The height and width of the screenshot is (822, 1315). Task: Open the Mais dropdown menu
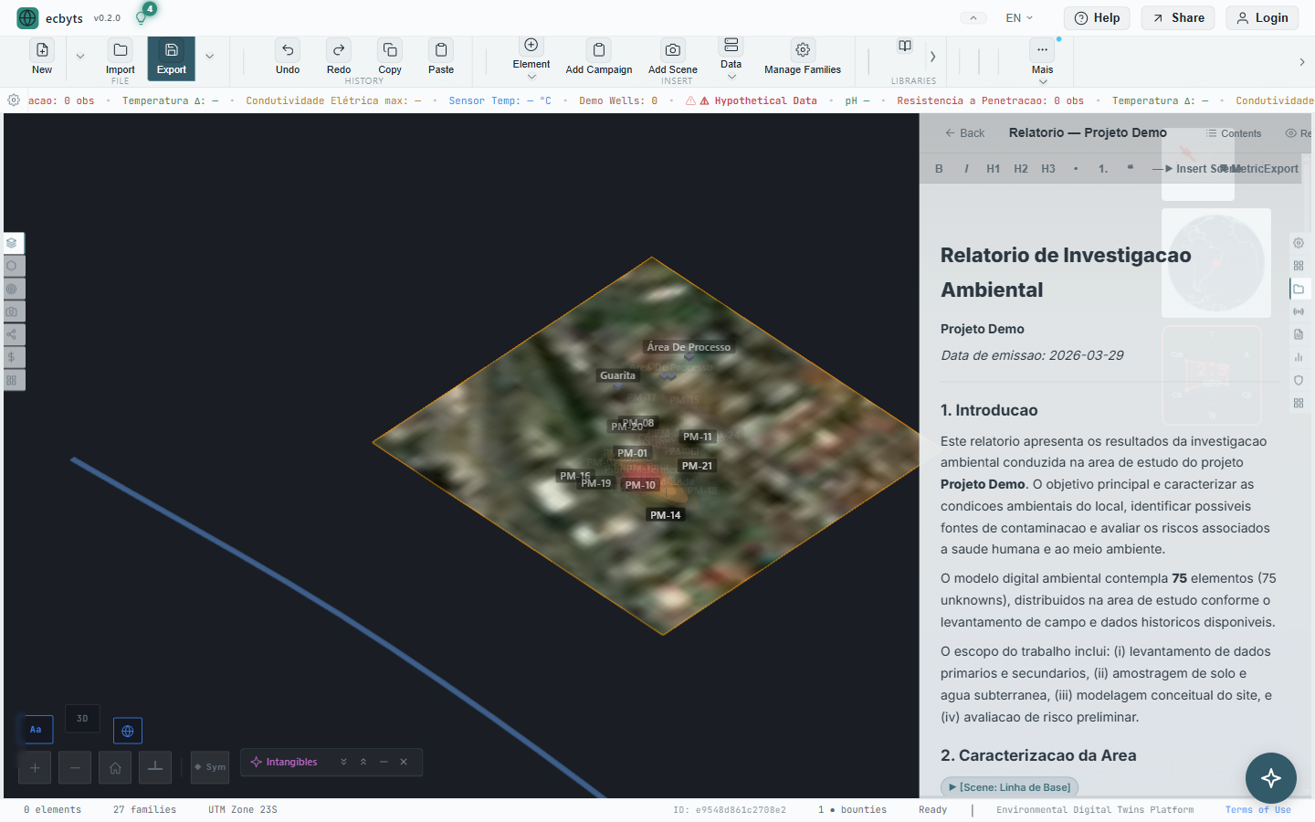coord(1043,59)
